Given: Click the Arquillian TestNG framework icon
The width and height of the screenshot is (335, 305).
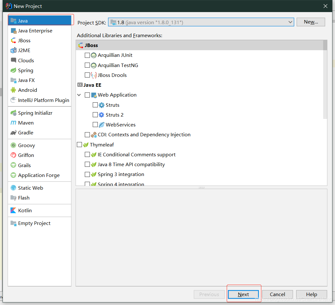Looking at the screenshot, I should [x=94, y=65].
